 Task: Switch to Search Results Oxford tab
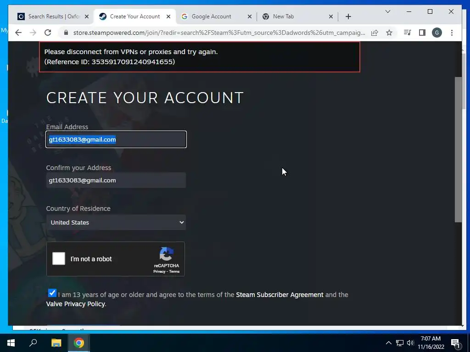pyautogui.click(x=53, y=16)
